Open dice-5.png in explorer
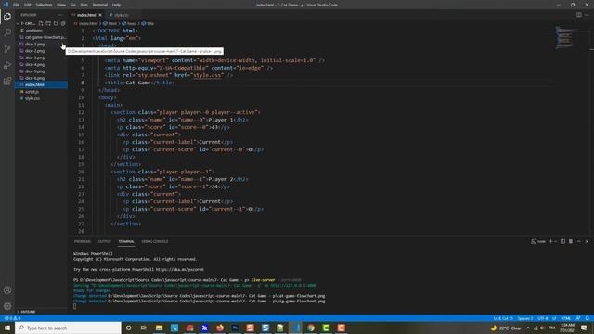 point(41,71)
